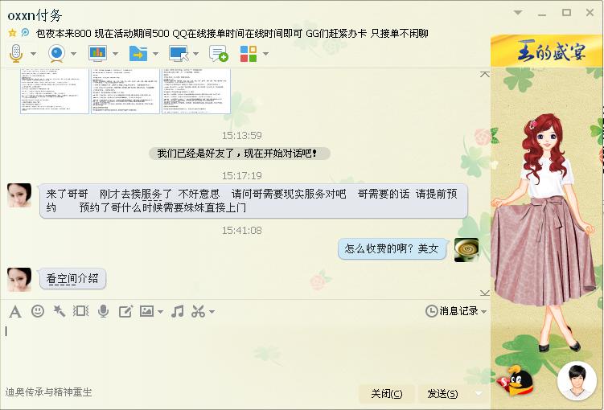Image resolution: width=604 pixels, height=410 pixels.
Task: Click the contact avatar beside 来了哥哥 message
Action: (19, 195)
